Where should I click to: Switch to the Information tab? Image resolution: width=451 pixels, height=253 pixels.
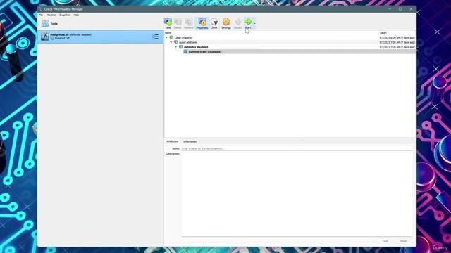coord(190,141)
